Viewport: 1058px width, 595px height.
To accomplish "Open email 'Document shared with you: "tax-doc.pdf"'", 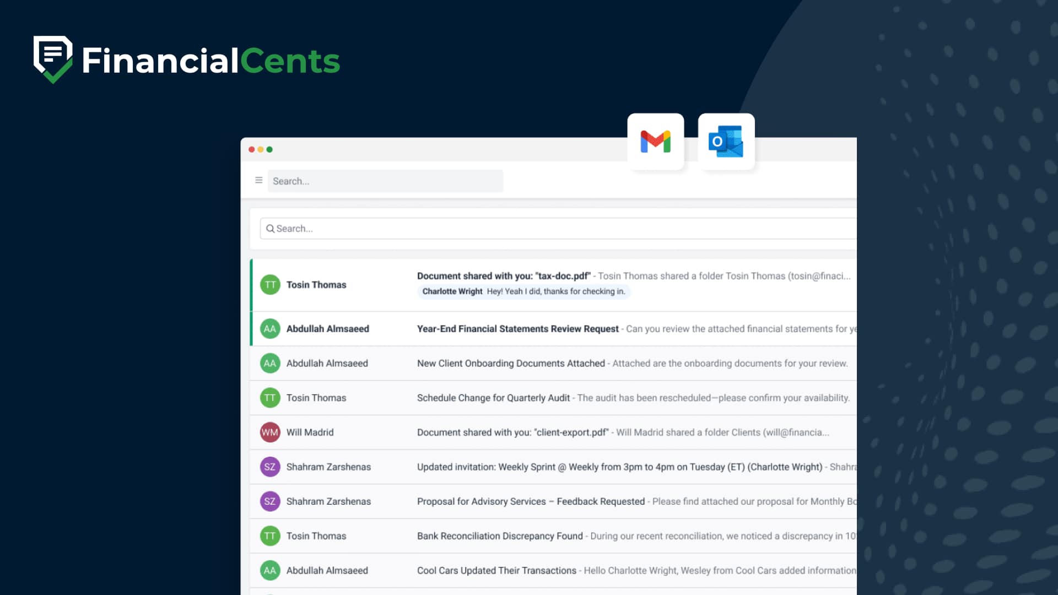I will click(554, 285).
